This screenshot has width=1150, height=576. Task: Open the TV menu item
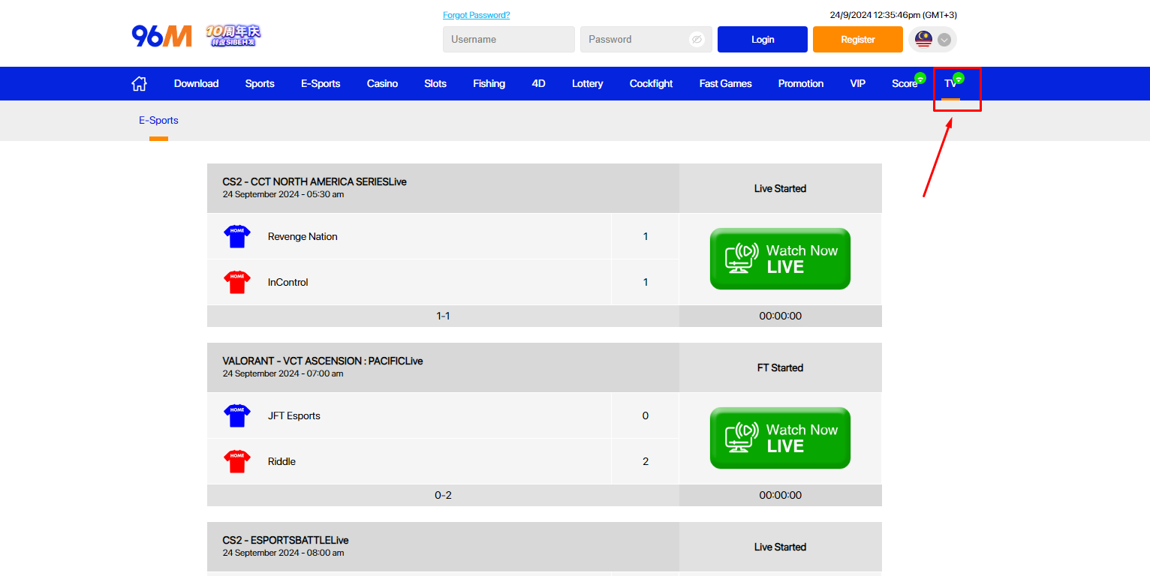tap(951, 84)
